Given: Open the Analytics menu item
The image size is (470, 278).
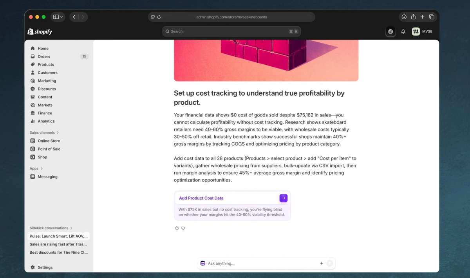Looking at the screenshot, I should (60, 121).
